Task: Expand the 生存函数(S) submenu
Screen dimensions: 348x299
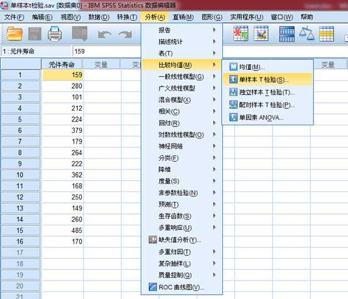Action: [182, 216]
